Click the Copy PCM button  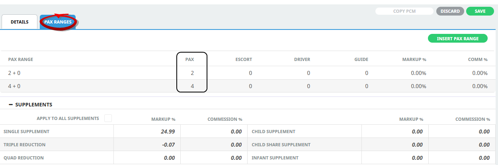pos(404,11)
